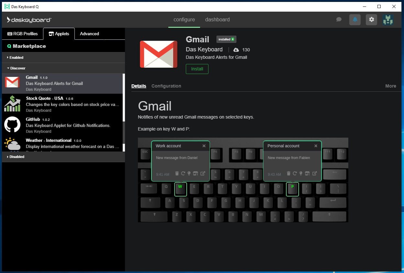Expand the Disabled applets section
The height and width of the screenshot is (273, 404).
click(x=63, y=157)
